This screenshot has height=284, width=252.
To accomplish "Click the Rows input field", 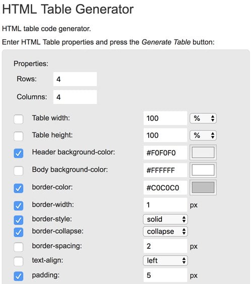I will 75,79.
